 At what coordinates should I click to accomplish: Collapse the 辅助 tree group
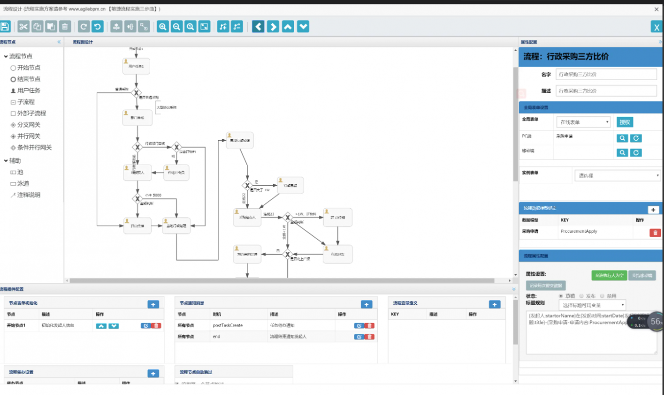click(6, 161)
